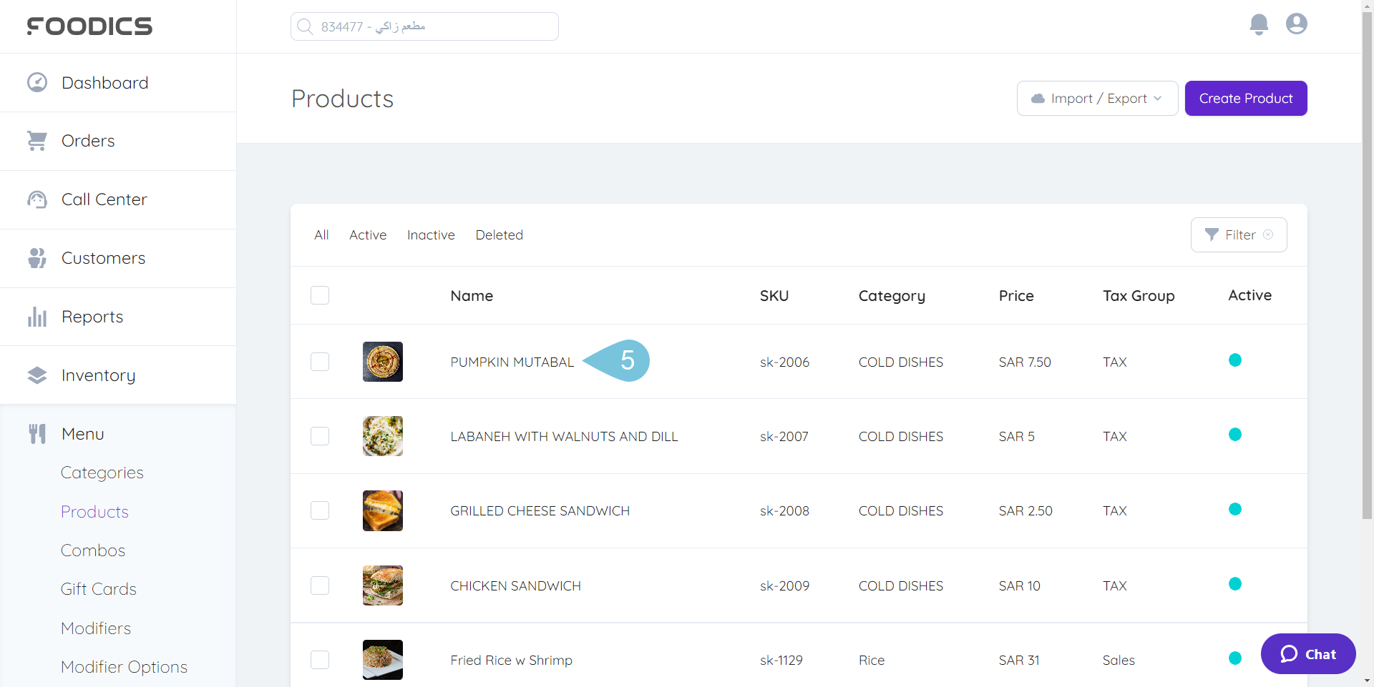Click the Orders cart icon

tap(37, 141)
